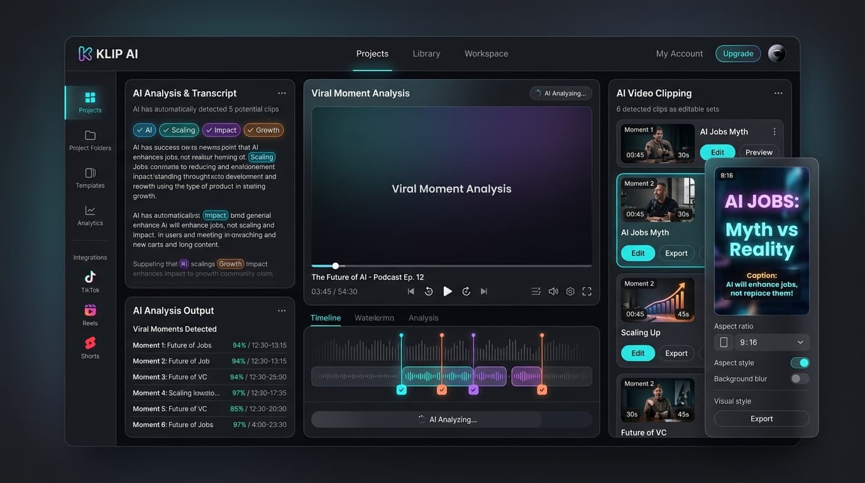Switch to the Workspace tab
865x483 pixels.
[486, 53]
